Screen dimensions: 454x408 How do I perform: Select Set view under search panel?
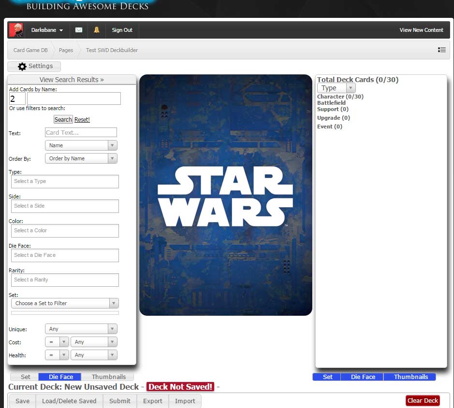coord(25,377)
